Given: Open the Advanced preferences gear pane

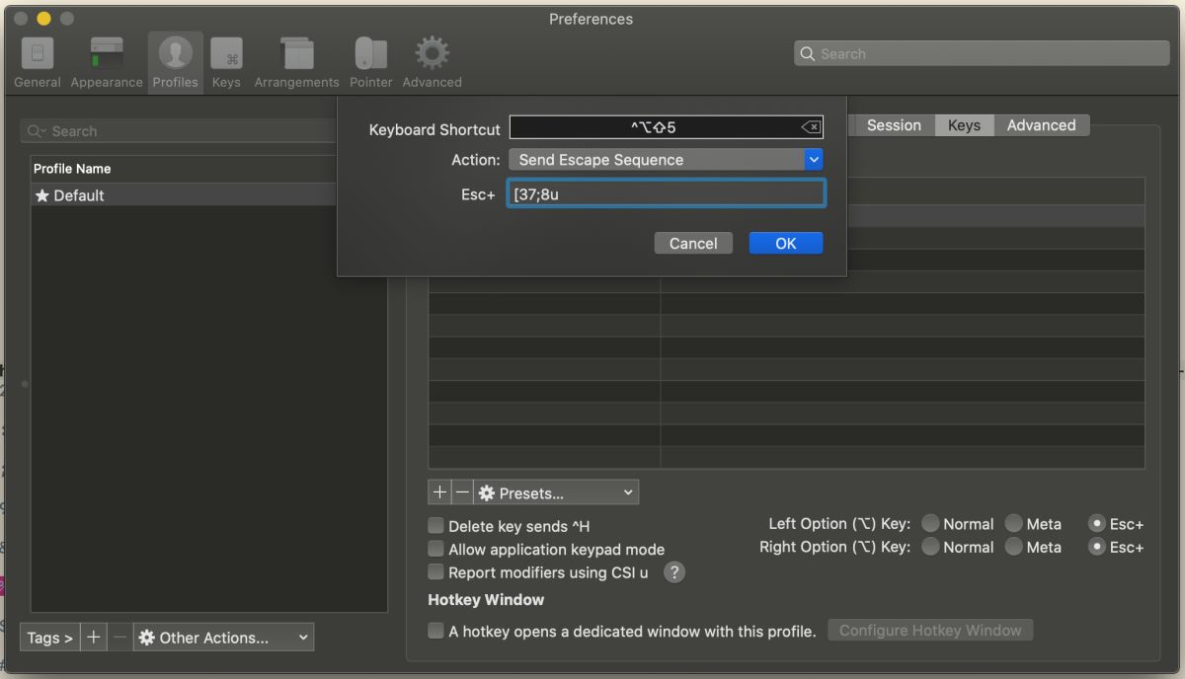Looking at the screenshot, I should click(432, 63).
